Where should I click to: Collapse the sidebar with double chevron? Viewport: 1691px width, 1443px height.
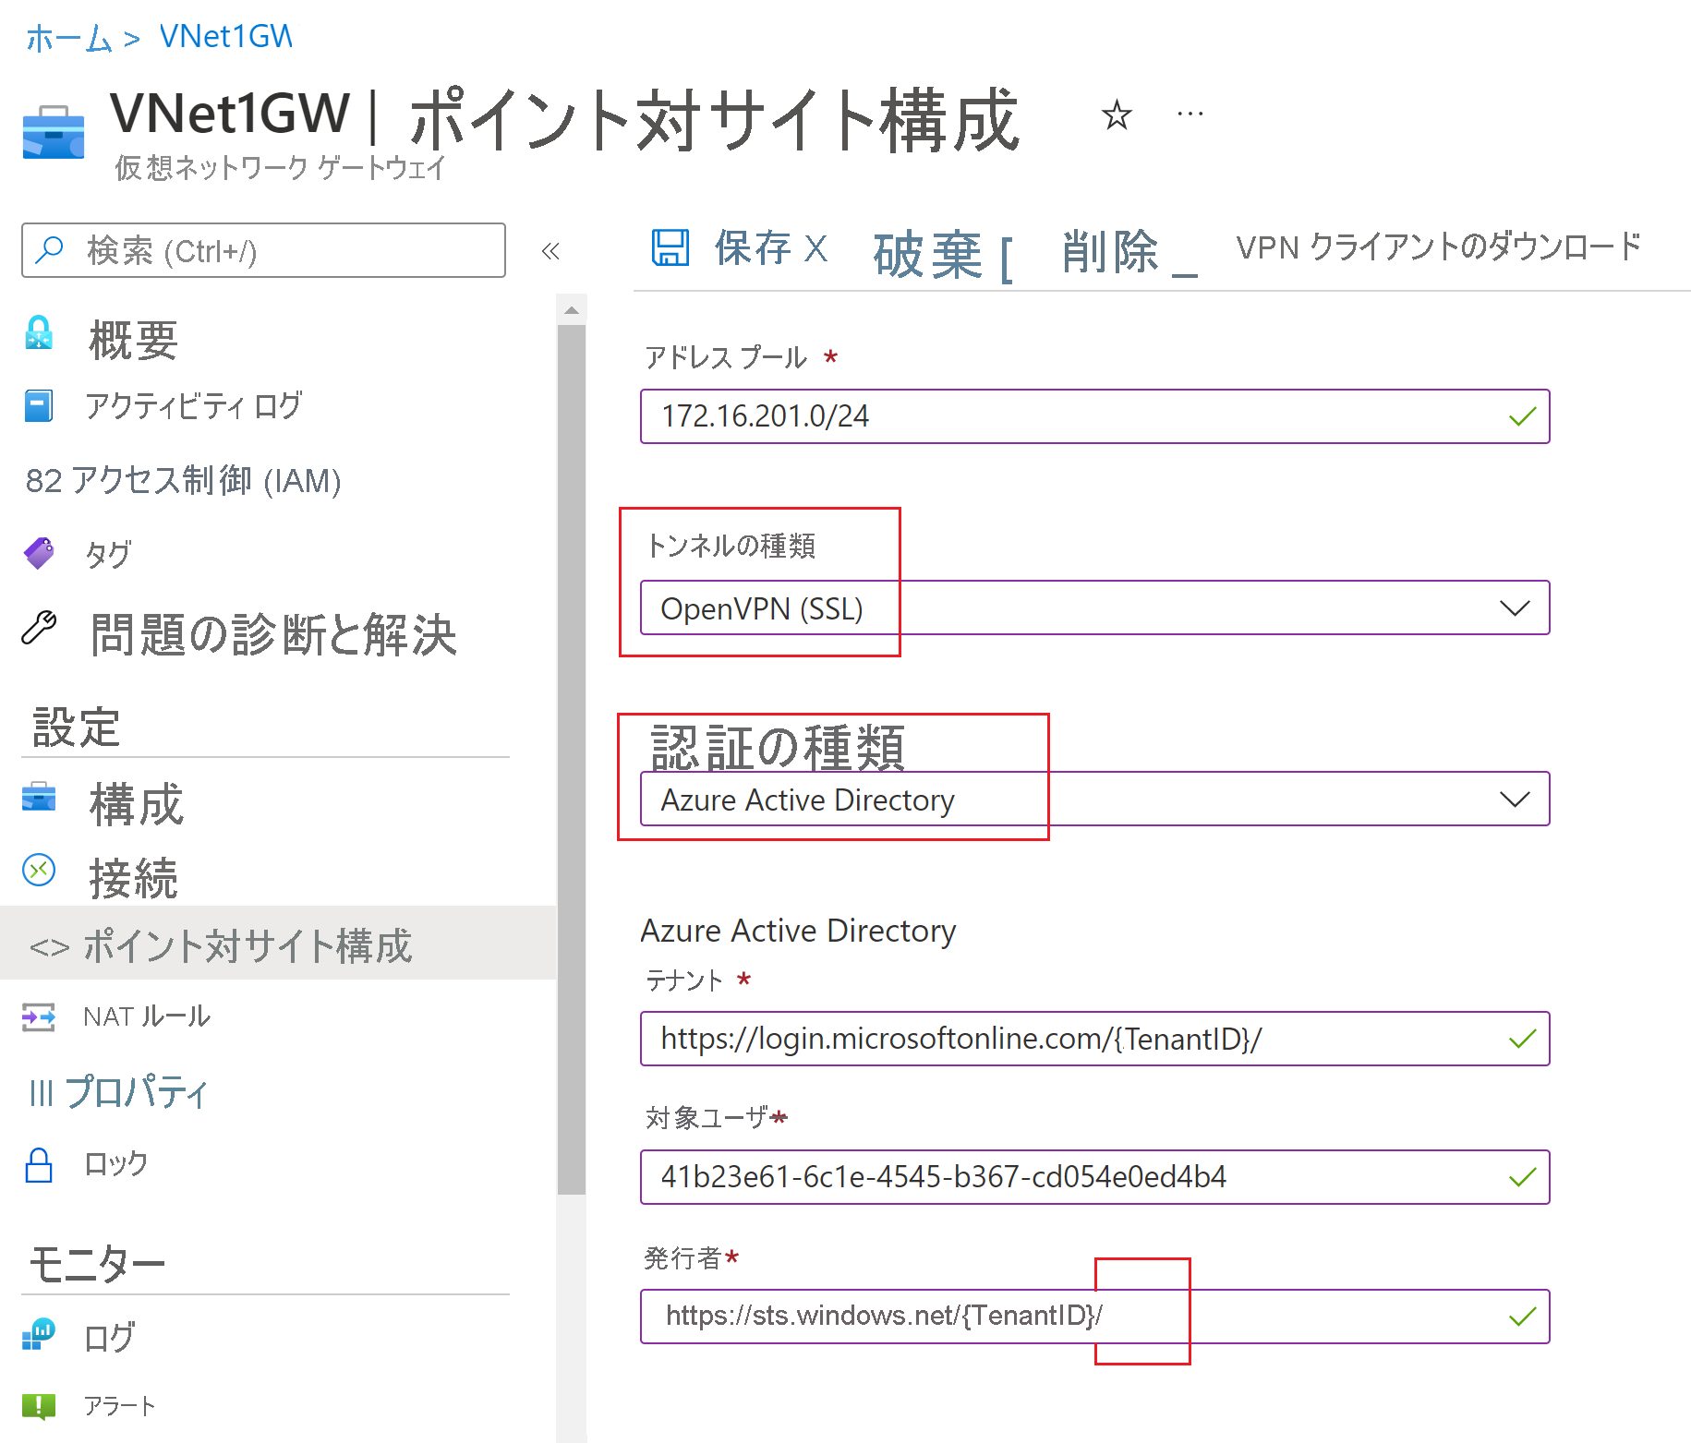[x=550, y=251]
